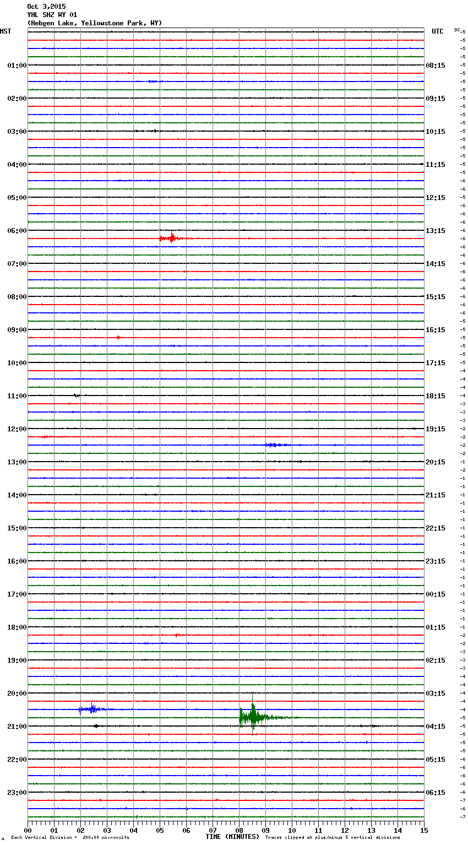Image resolution: width=468 pixels, height=845 pixels.
Task: Click the 15:00 MST time label
Action: pyautogui.click(x=17, y=528)
